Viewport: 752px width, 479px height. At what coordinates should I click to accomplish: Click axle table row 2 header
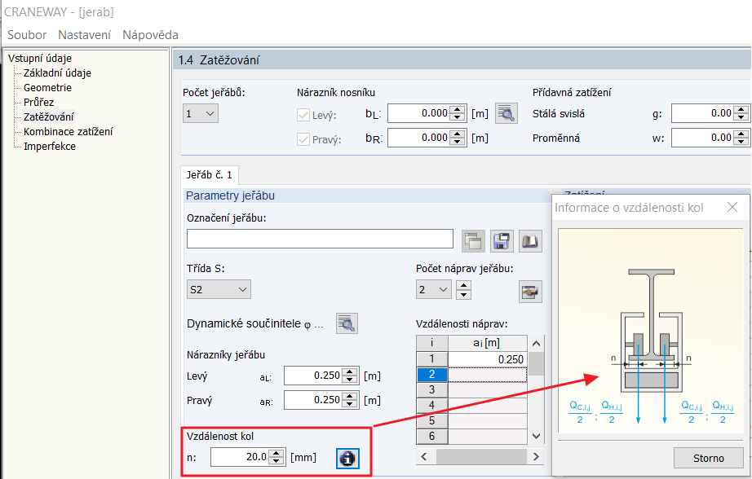(431, 374)
